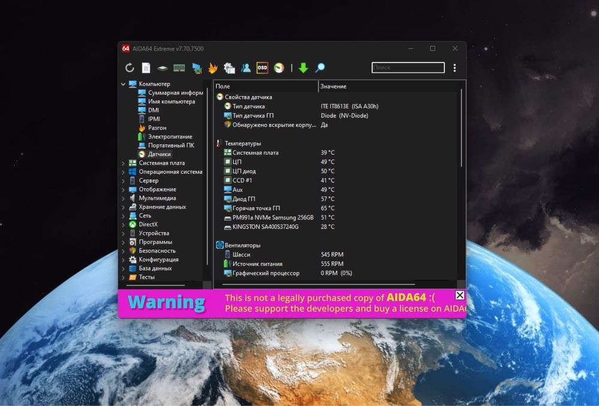Click the user account toolbar icon
599x406 pixels.
pyautogui.click(x=246, y=68)
